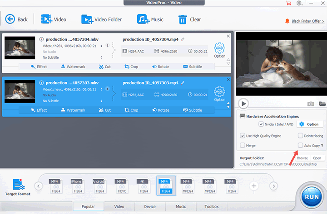Select Android H264 format
The image size is (327, 214).
[x=99, y=186]
